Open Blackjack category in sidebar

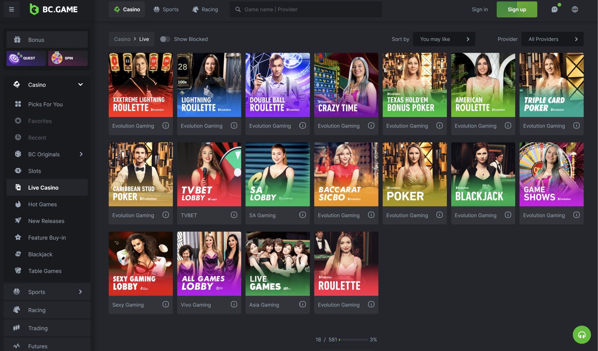[x=47, y=254]
